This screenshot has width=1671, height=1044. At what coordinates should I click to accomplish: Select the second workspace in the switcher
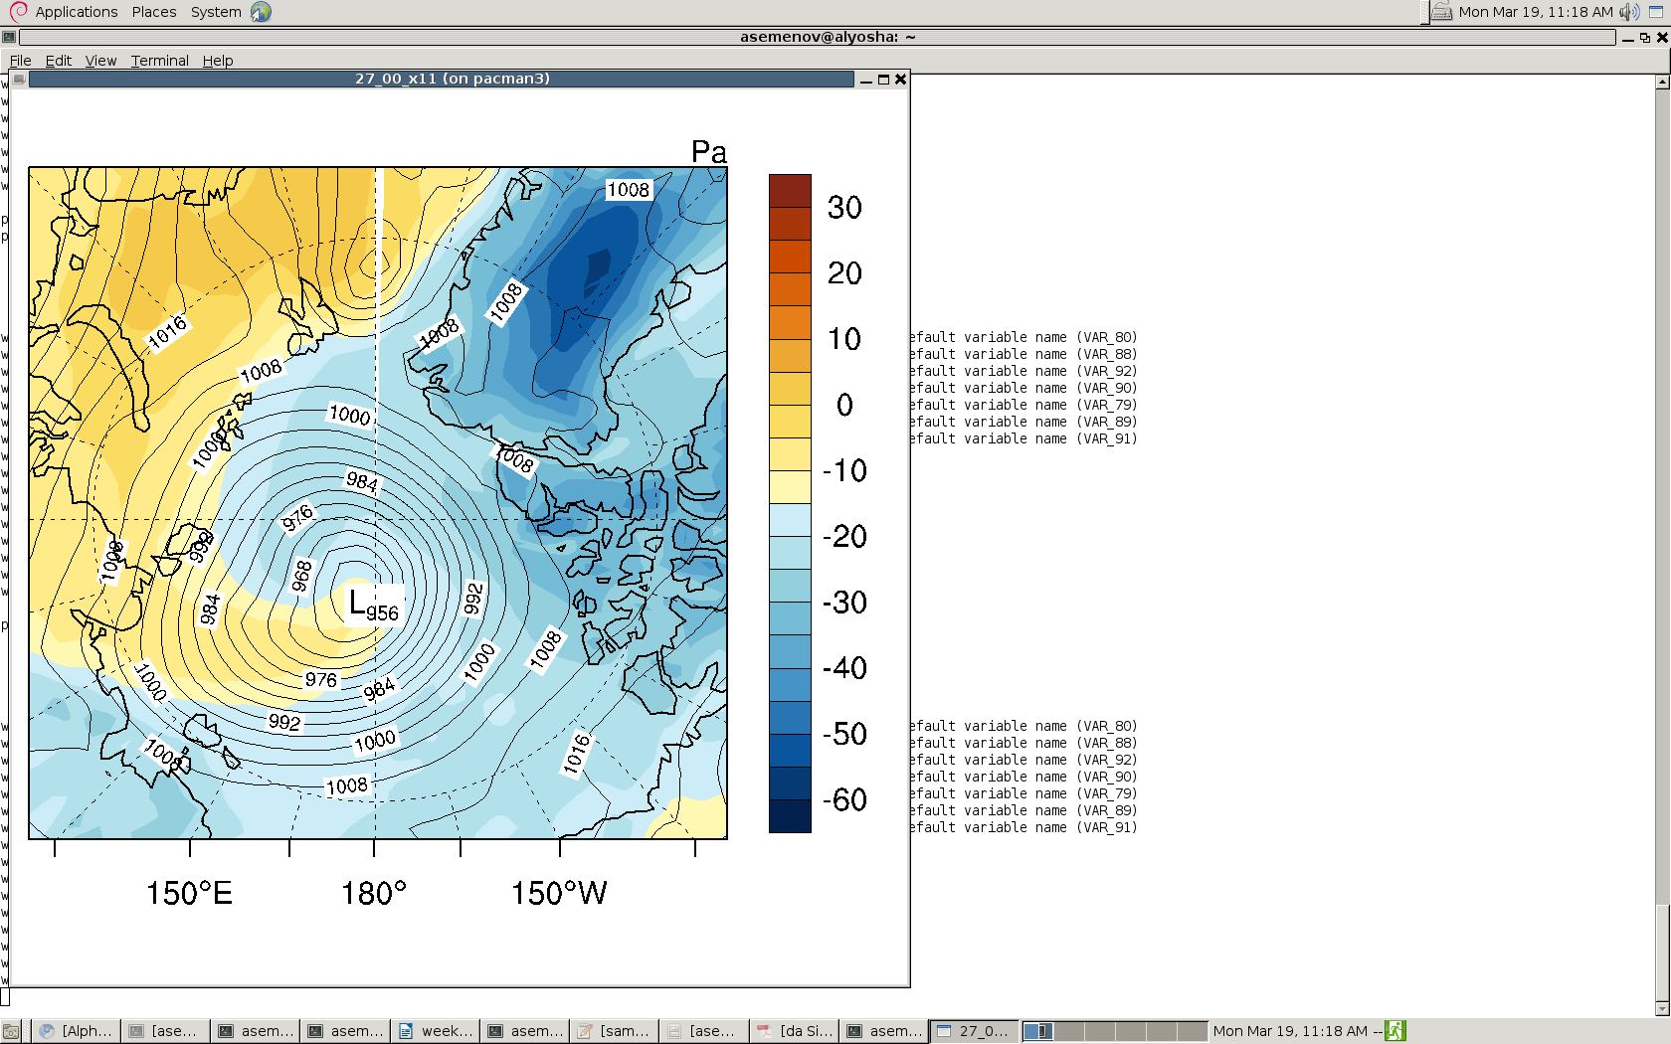pyautogui.click(x=1068, y=1031)
